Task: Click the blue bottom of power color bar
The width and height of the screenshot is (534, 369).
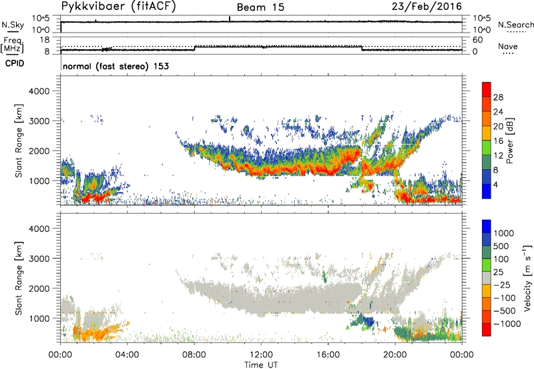Action: click(487, 191)
